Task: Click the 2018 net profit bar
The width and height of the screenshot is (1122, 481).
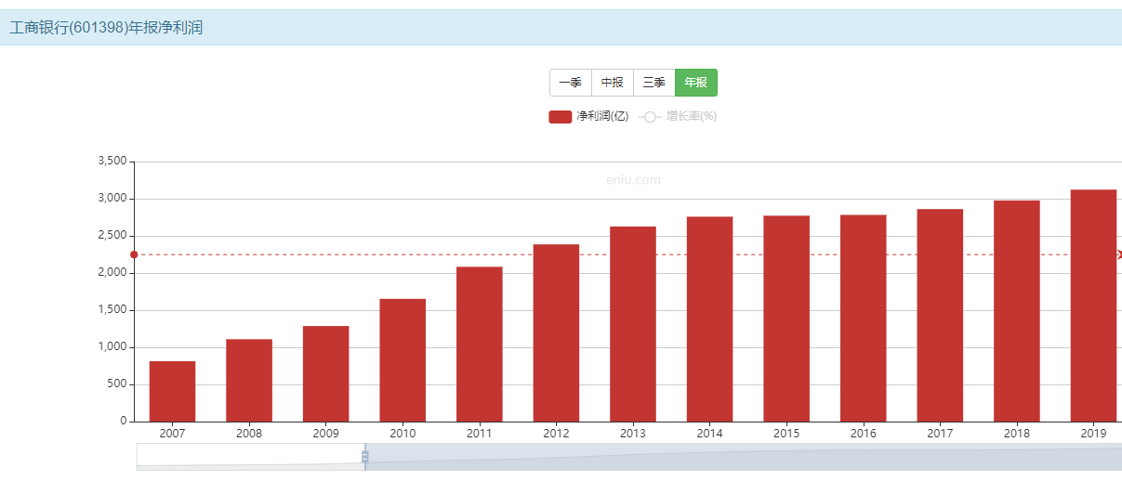Action: tap(1017, 311)
